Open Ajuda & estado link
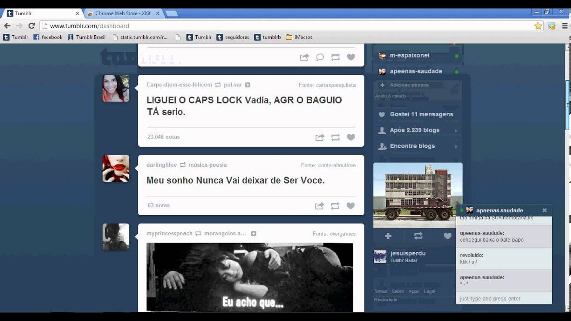571x321 pixels. [390, 96]
